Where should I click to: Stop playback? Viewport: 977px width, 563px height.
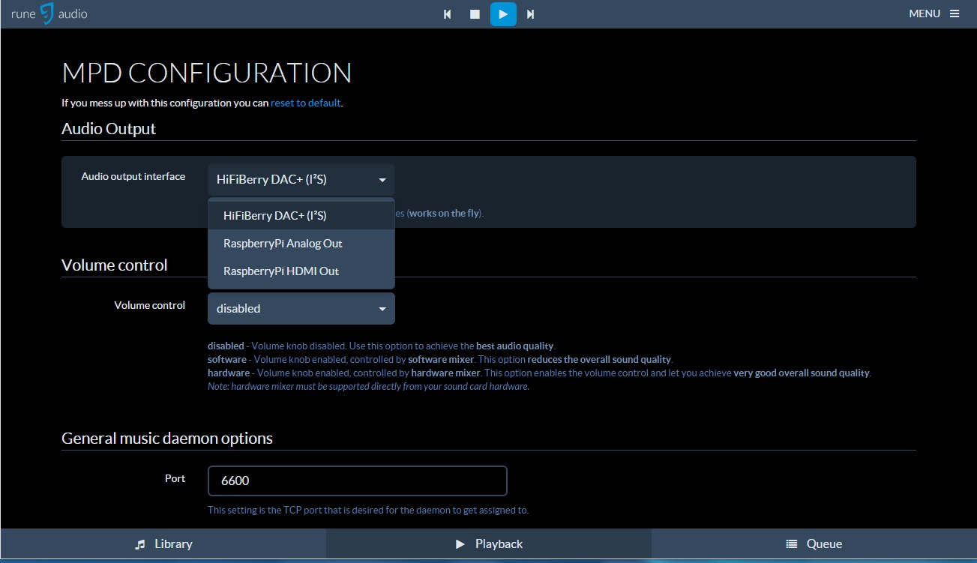(x=475, y=14)
